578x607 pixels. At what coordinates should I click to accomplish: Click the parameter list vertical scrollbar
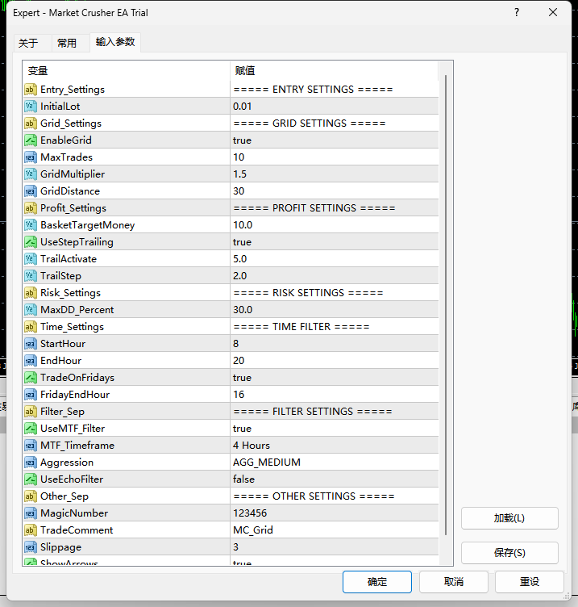(445, 305)
